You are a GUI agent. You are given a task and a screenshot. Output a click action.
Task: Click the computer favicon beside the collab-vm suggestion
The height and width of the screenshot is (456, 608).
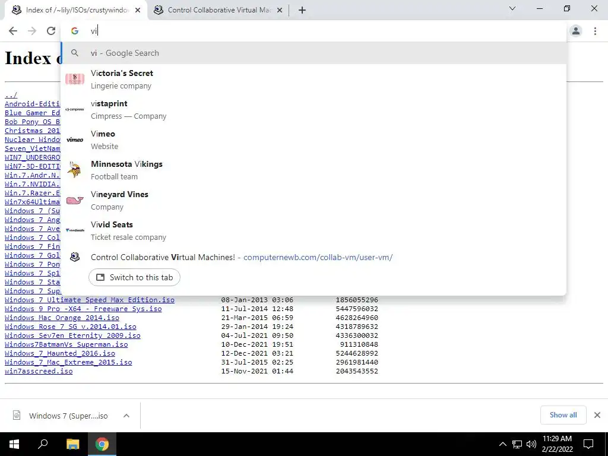pyautogui.click(x=74, y=257)
